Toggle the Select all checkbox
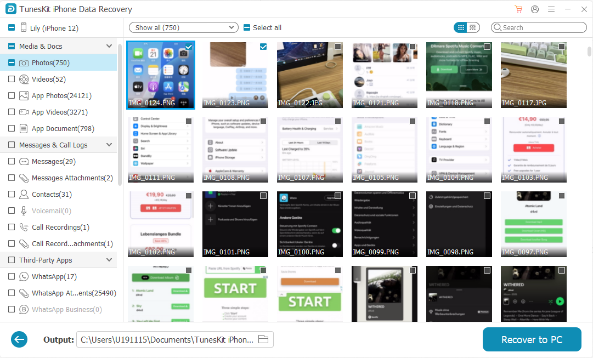The height and width of the screenshot is (358, 593). click(247, 27)
